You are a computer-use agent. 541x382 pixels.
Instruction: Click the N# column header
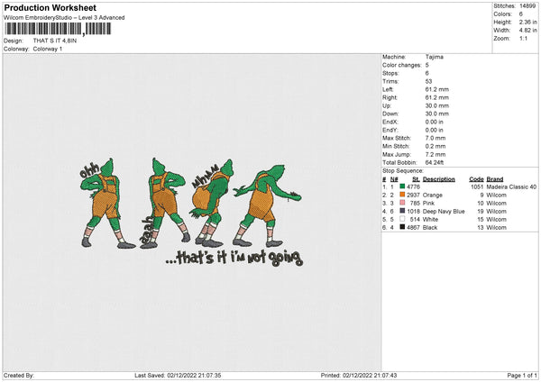tap(394, 178)
